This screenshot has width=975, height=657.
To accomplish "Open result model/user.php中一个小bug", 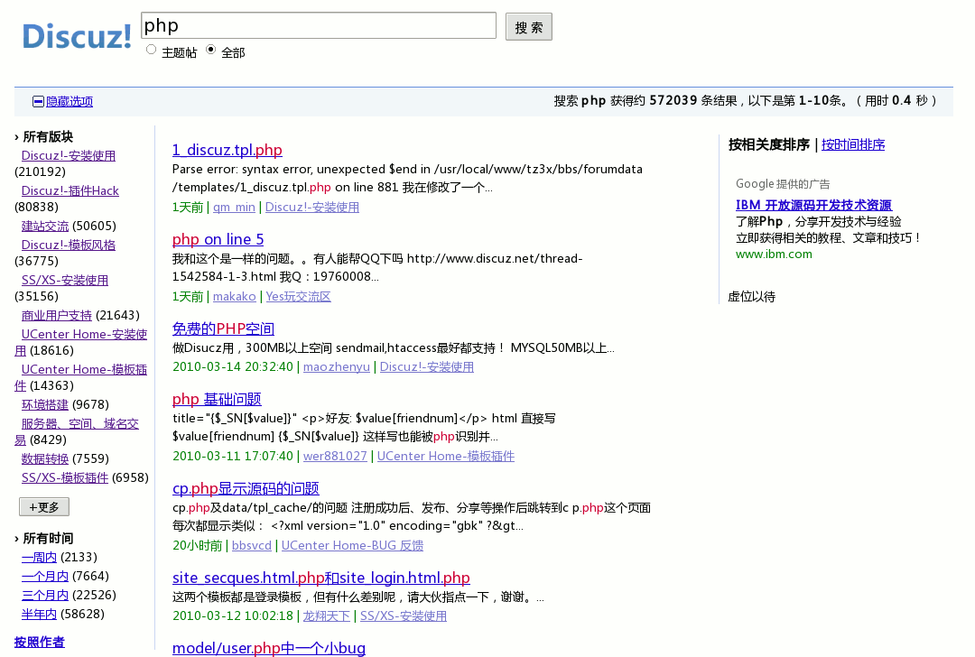I will click(x=269, y=648).
